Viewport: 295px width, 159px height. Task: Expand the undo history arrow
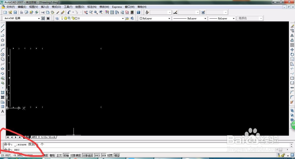pyautogui.click(x=73, y=12)
